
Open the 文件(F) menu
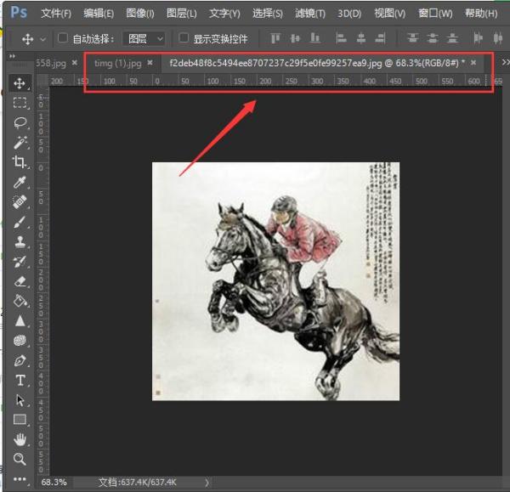tap(56, 14)
